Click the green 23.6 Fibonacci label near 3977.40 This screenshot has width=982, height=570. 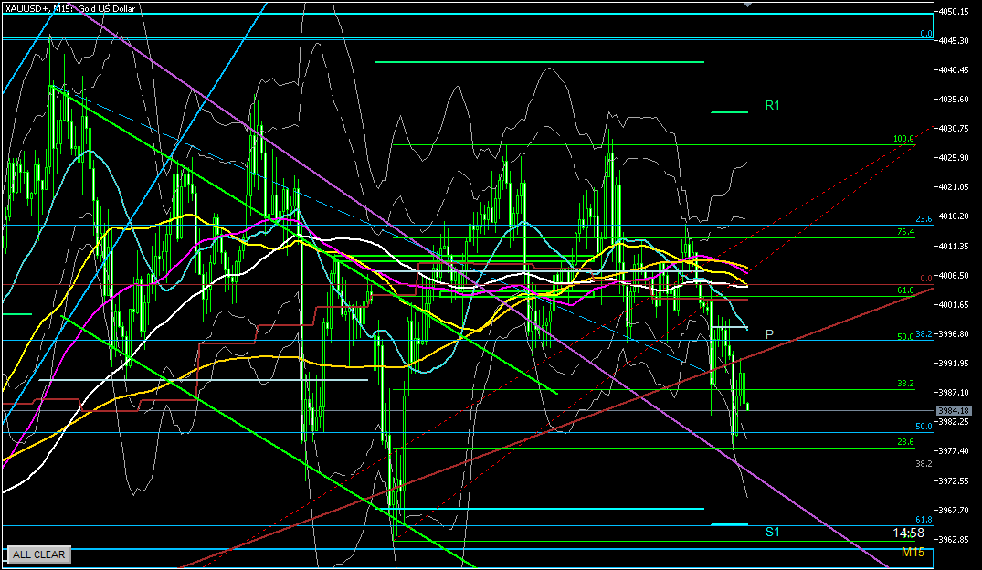[x=905, y=442]
